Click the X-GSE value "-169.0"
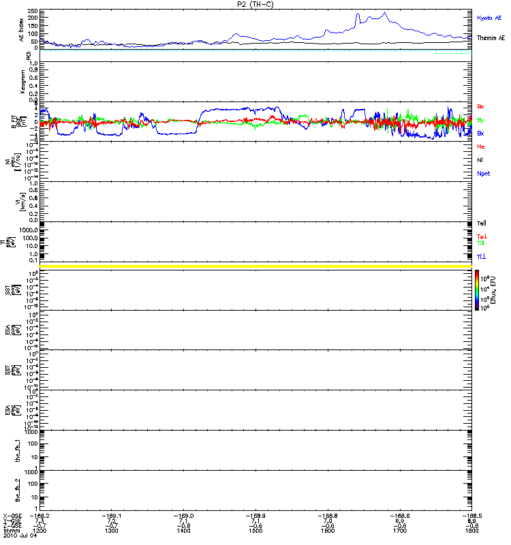 pos(183,516)
